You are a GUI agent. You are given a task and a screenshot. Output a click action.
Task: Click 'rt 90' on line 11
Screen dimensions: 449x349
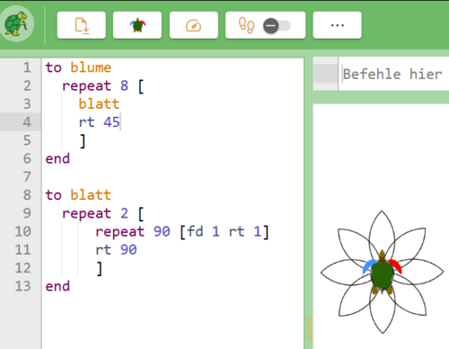116,250
